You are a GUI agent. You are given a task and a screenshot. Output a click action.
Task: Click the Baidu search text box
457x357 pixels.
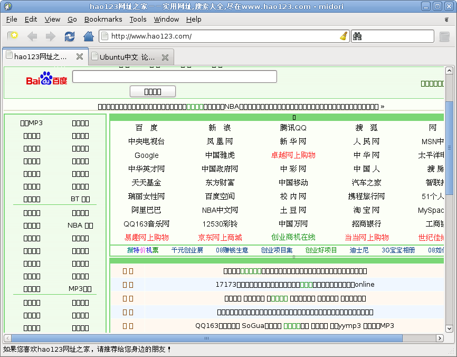click(x=175, y=77)
